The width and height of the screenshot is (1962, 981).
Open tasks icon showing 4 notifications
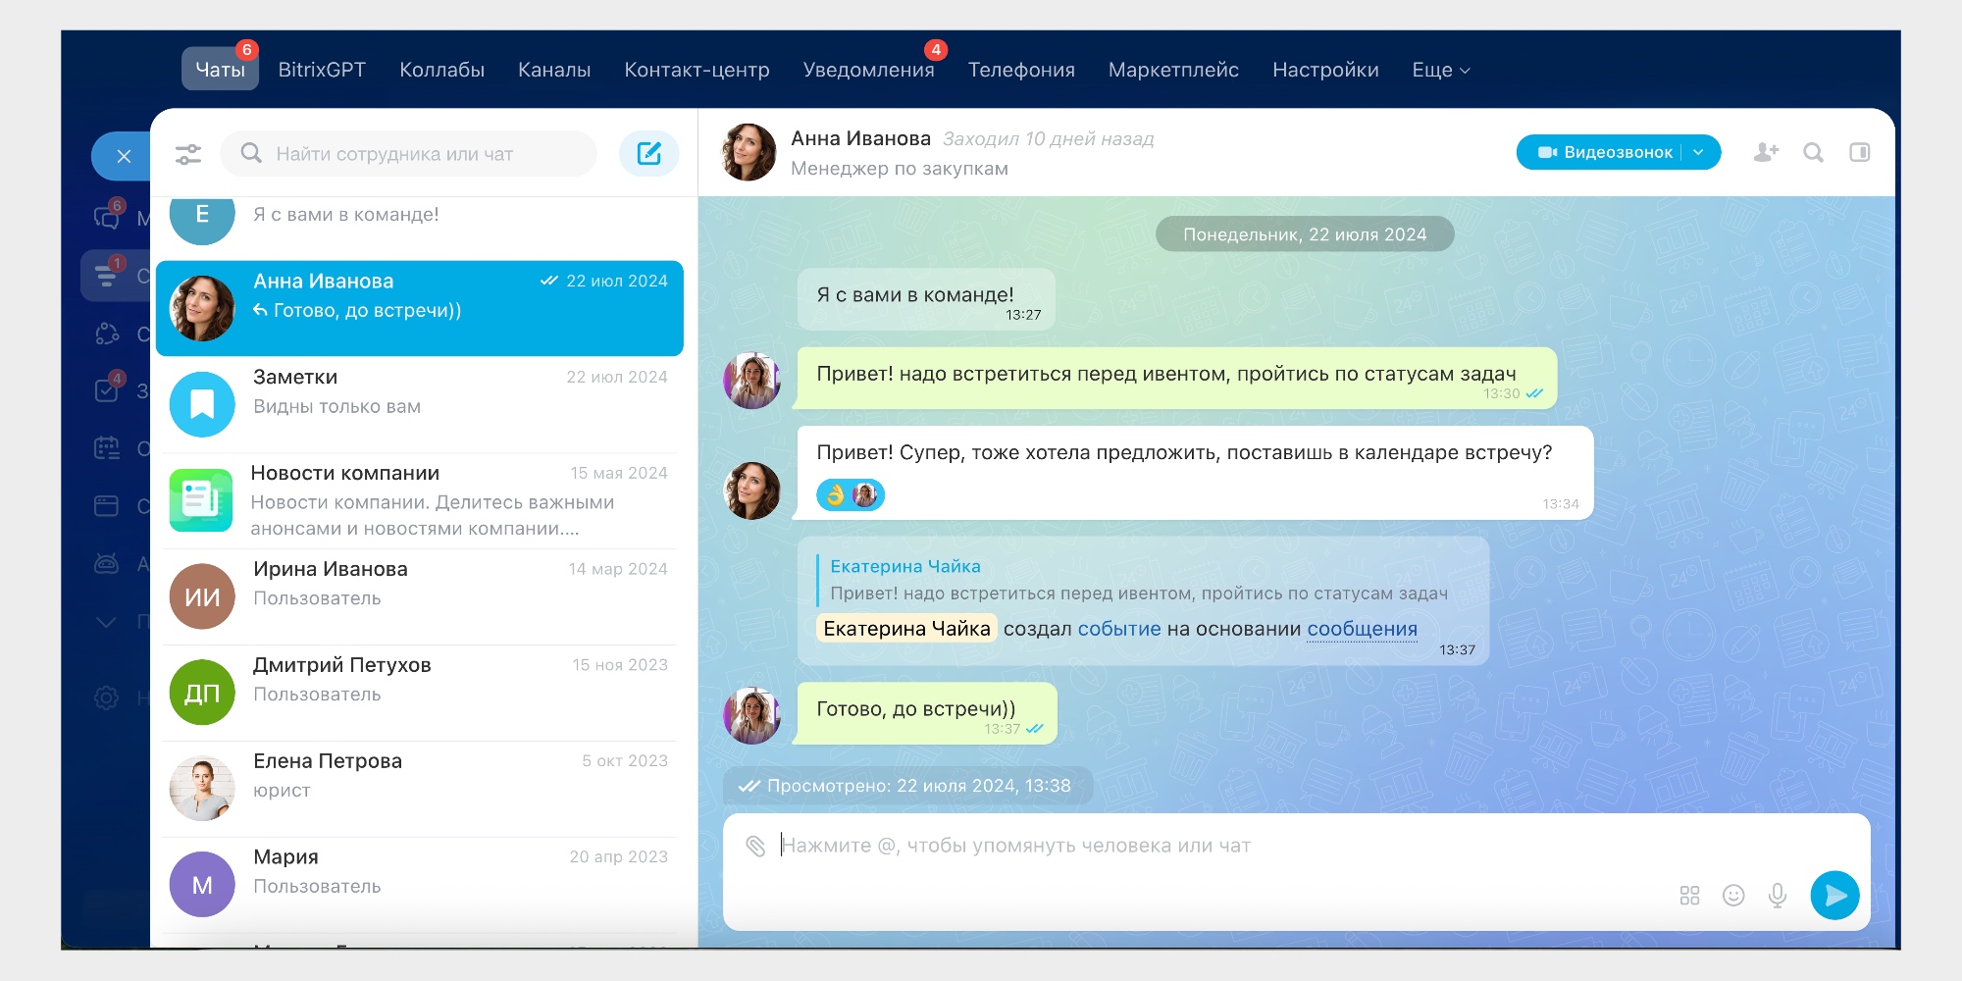click(x=106, y=387)
